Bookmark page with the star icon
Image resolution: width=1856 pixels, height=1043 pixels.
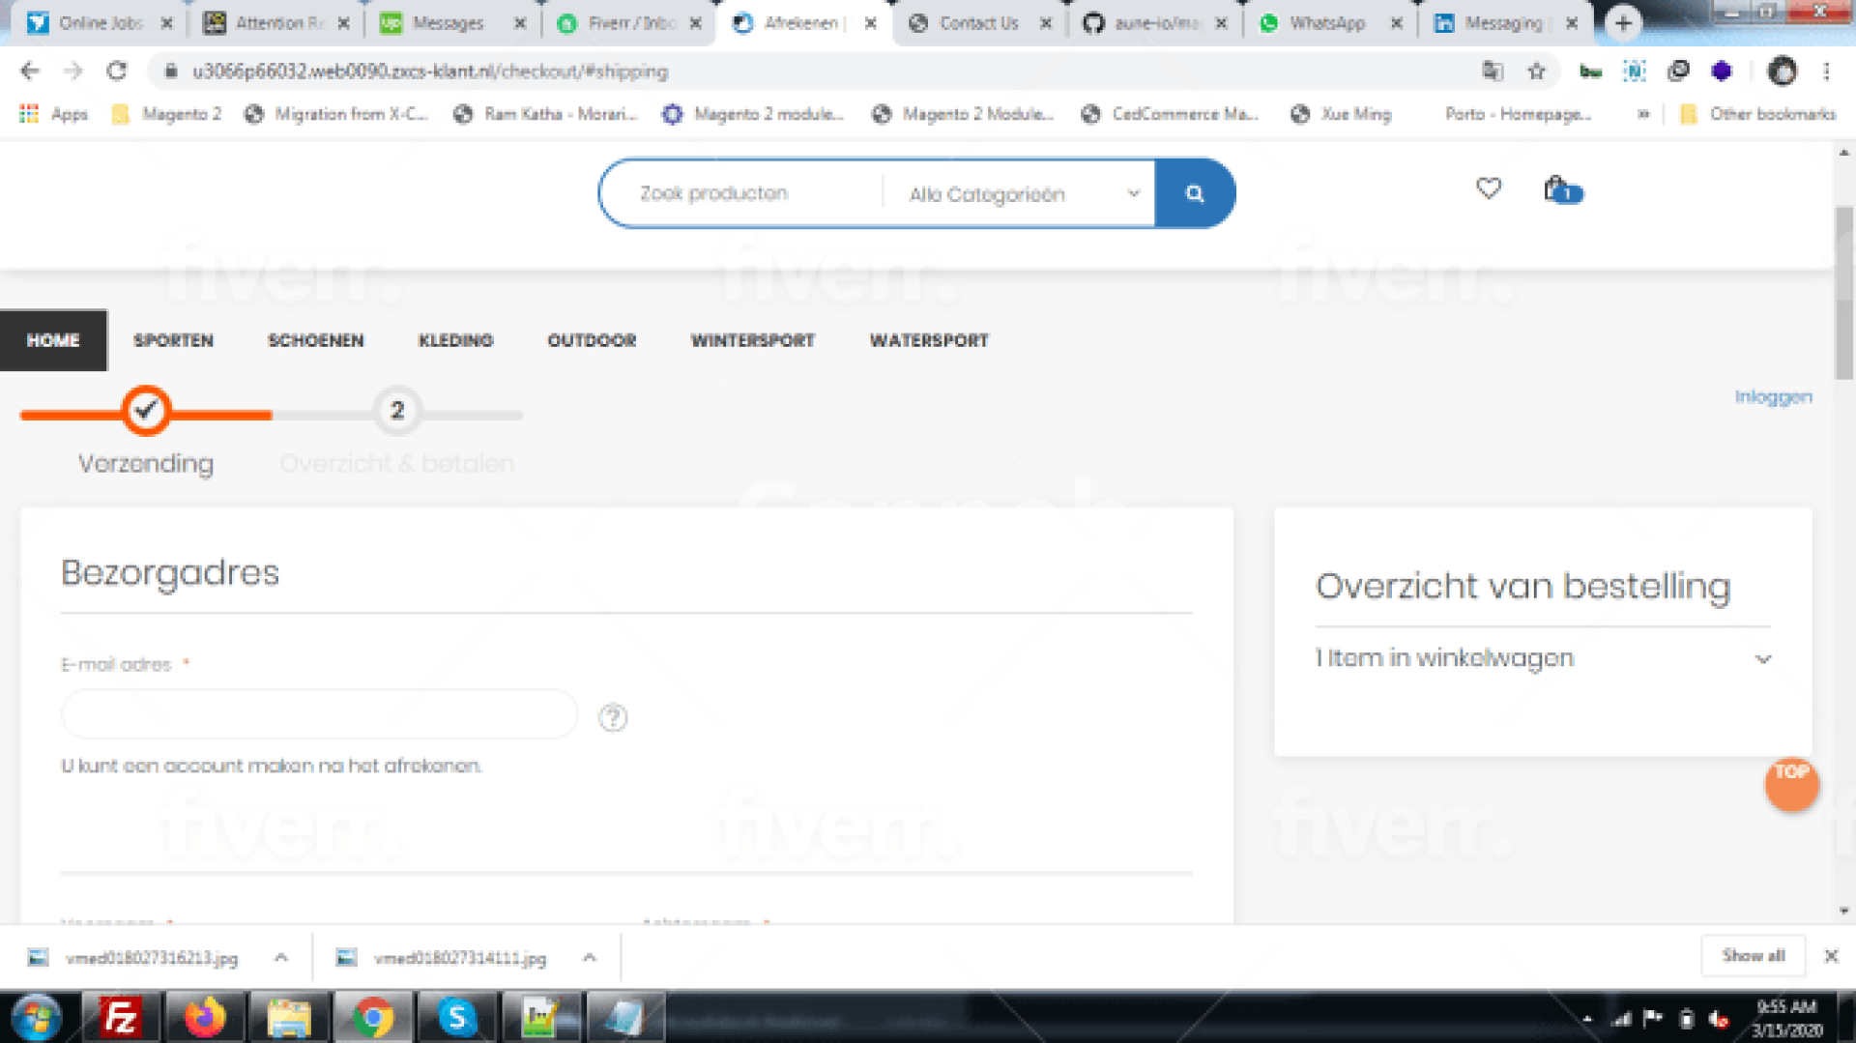pyautogui.click(x=1536, y=72)
